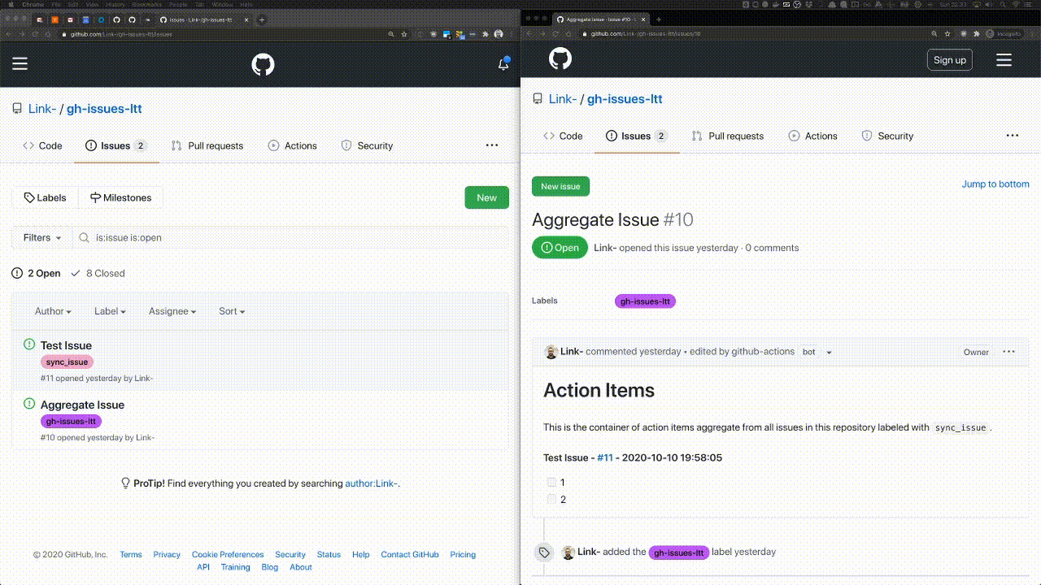Click Link- avatar in label timeline event
The height and width of the screenshot is (585, 1041).
click(x=568, y=552)
